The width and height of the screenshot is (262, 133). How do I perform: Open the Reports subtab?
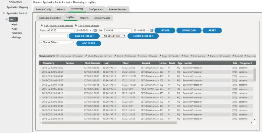84,18
